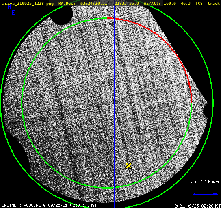This screenshot has width=221, height=208.
Task: Click the 2021/09/25 02:28HST timestamp
Action: click(x=197, y=206)
